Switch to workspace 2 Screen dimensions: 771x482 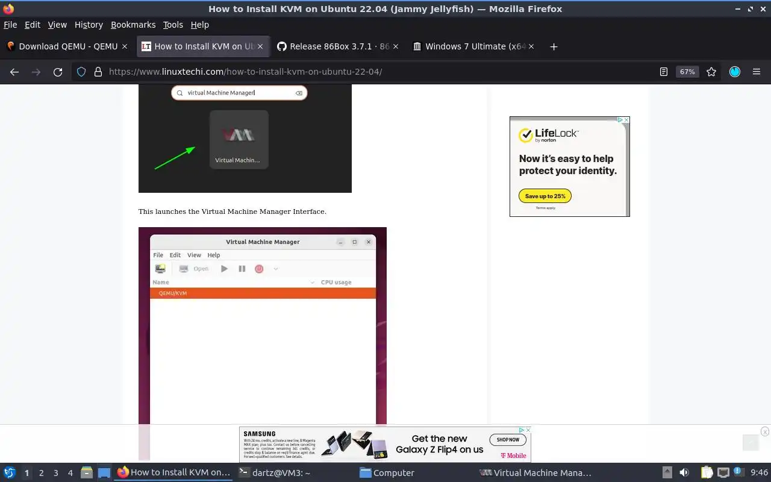41,473
